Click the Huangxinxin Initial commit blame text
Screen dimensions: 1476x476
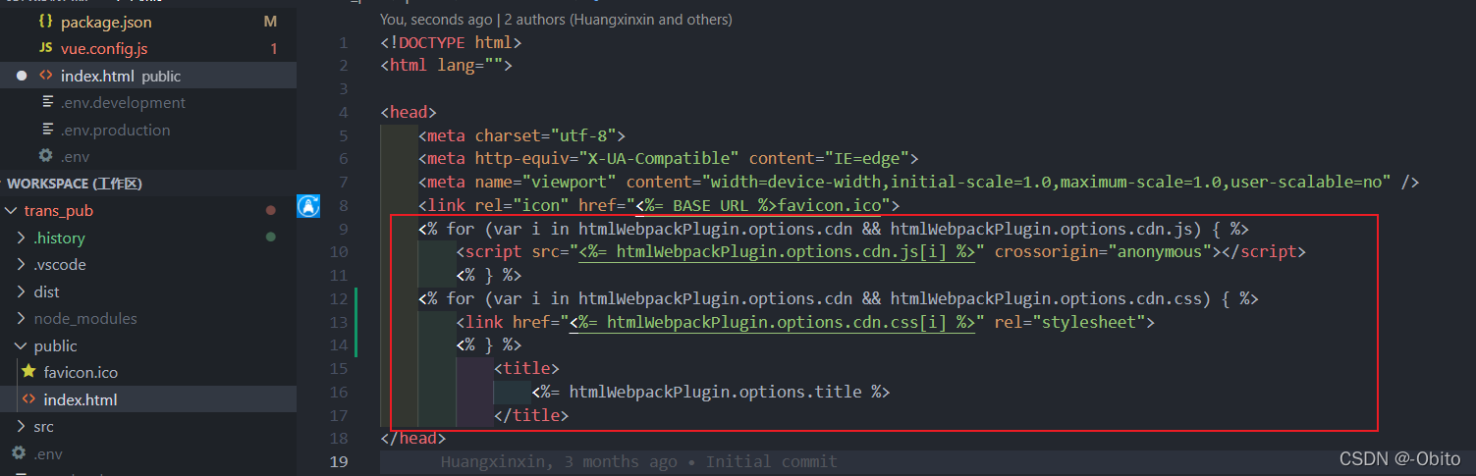coord(639,462)
